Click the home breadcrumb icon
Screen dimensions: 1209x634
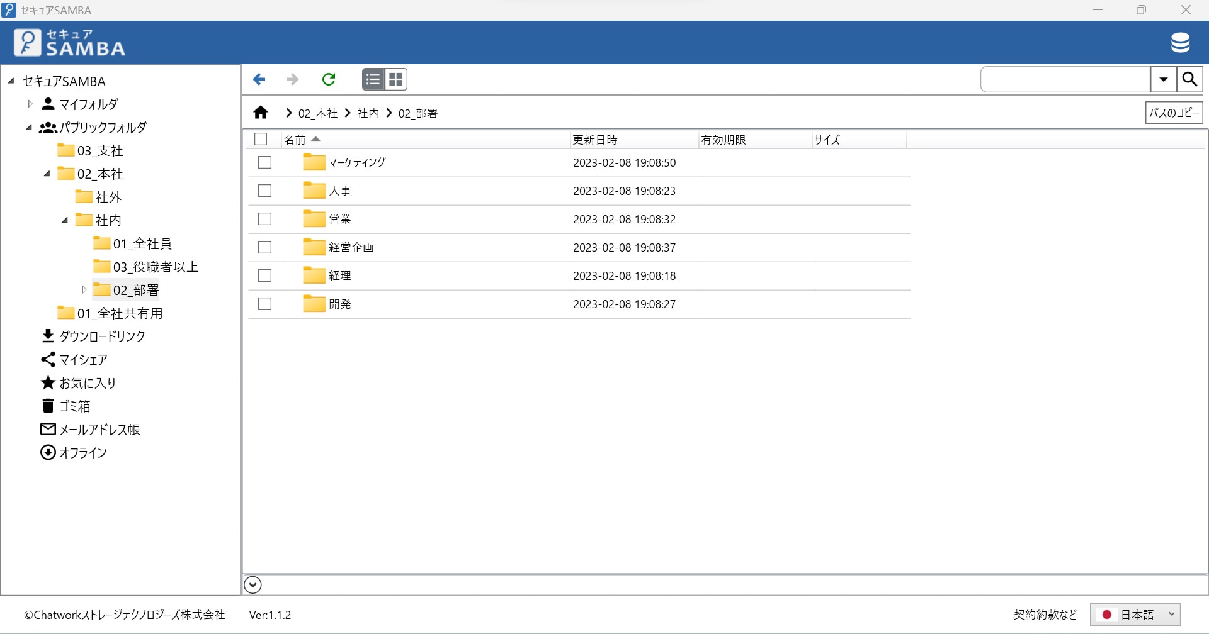tap(261, 113)
